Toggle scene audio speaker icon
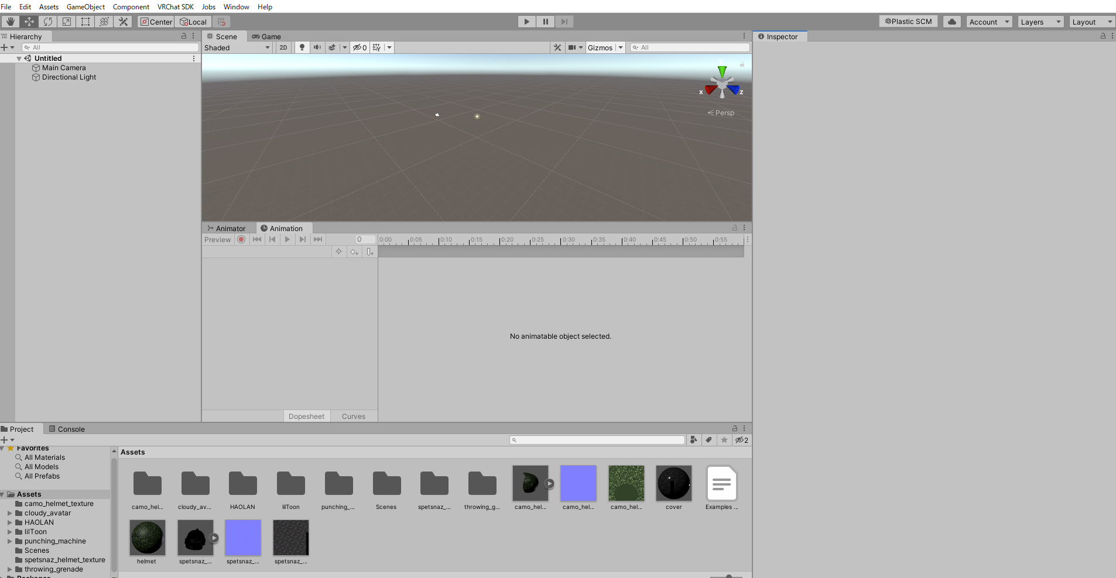The width and height of the screenshot is (1116, 578). click(x=317, y=47)
